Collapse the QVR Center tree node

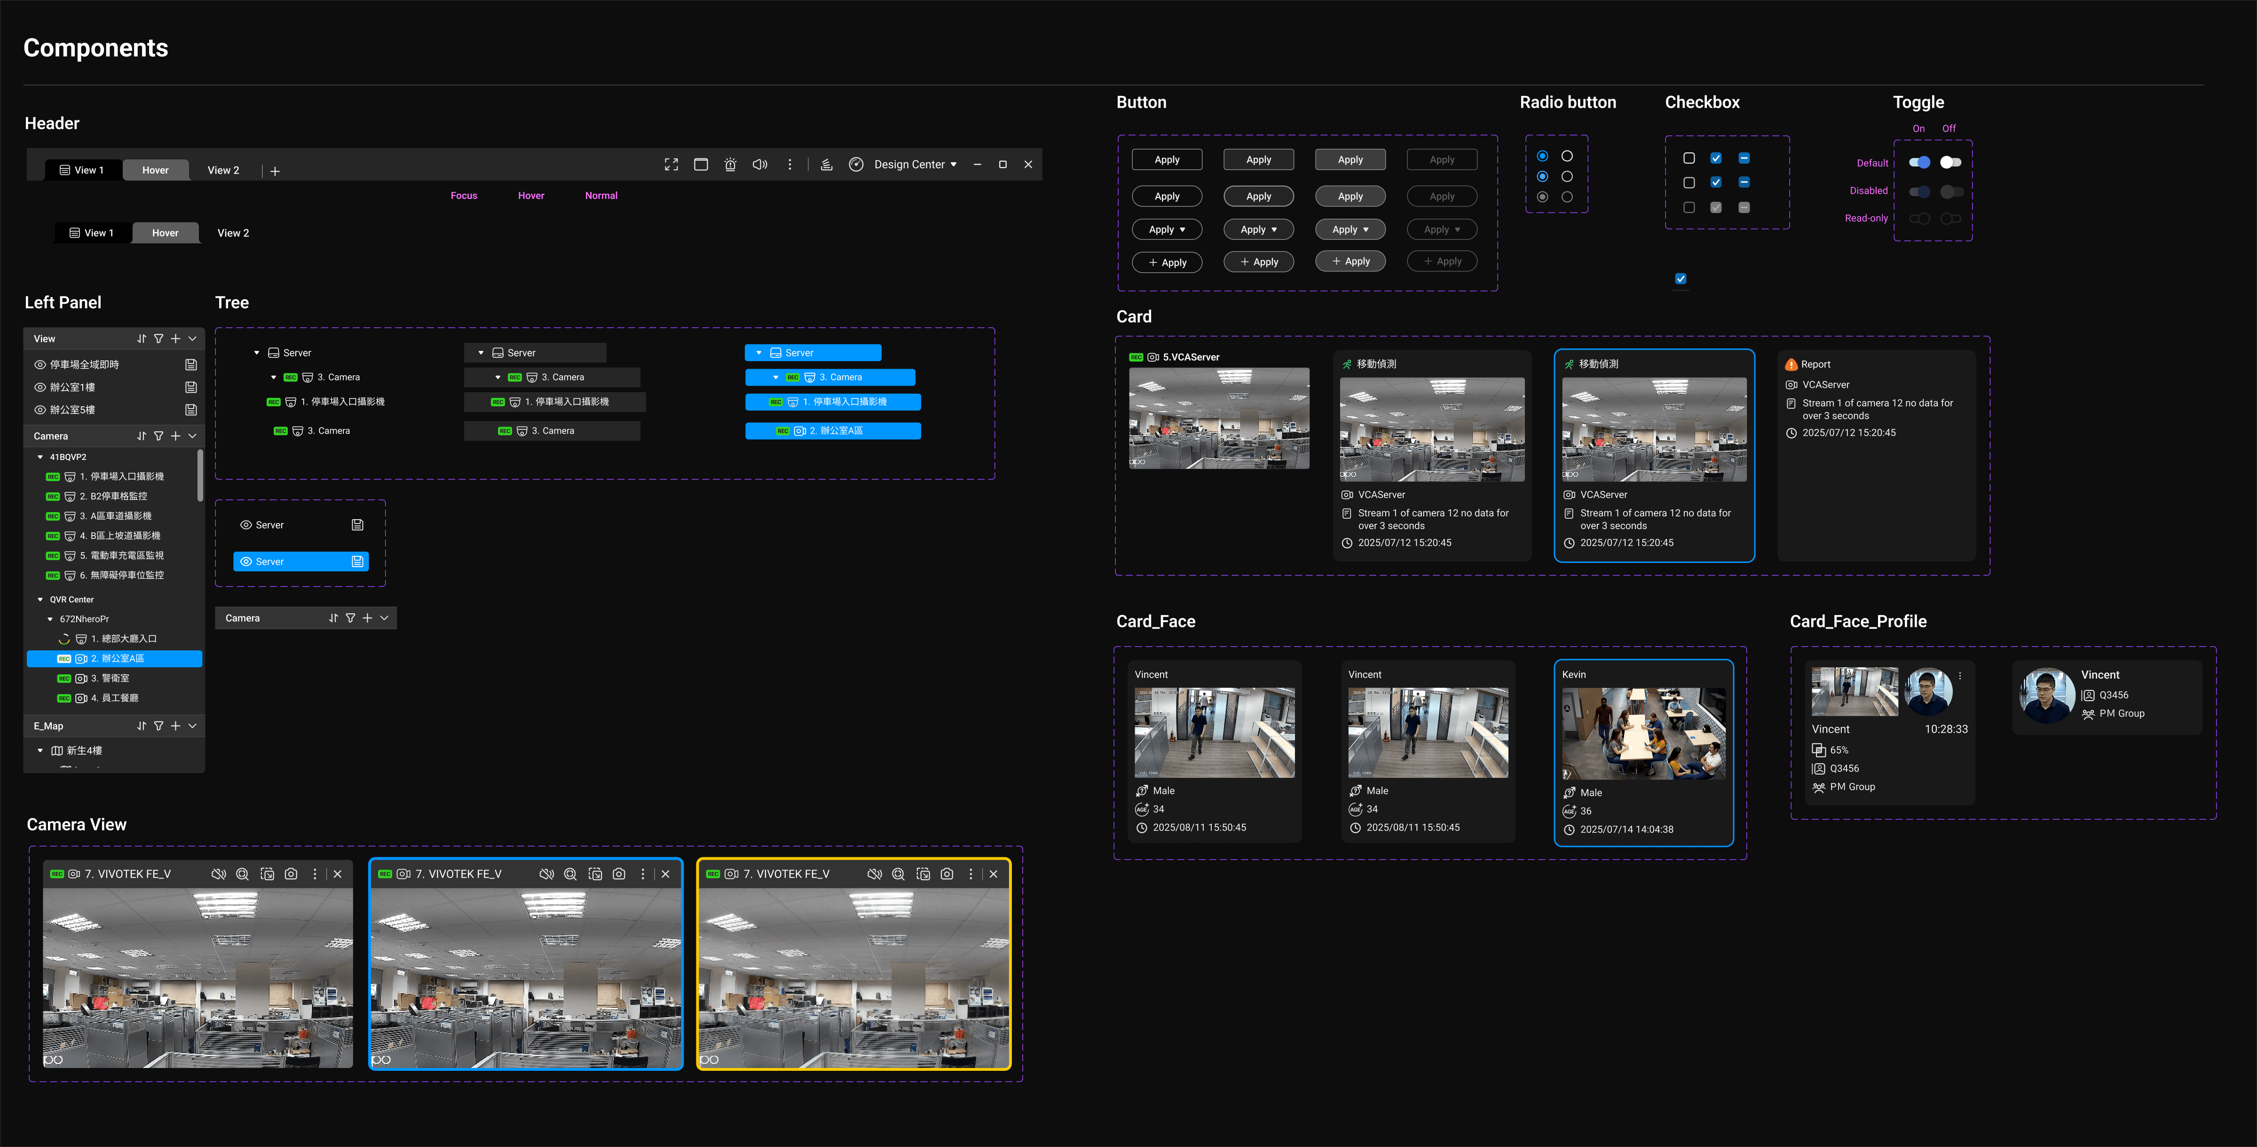pyautogui.click(x=40, y=600)
